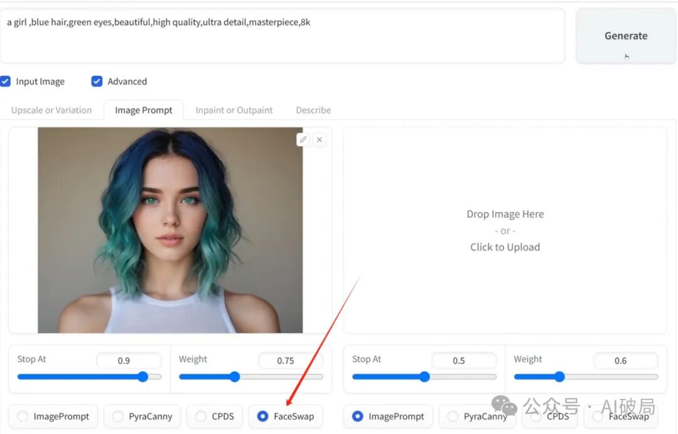Click the Weight 0.6 value field
Image resolution: width=678 pixels, height=434 pixels.
(x=626, y=361)
